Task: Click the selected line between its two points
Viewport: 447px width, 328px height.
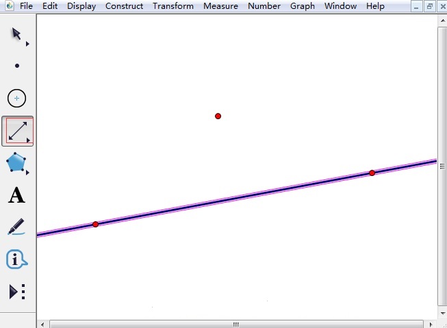Action: tap(233, 199)
